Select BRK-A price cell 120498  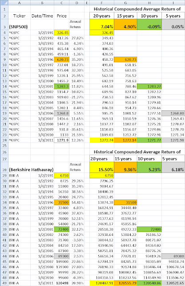point(61,283)
